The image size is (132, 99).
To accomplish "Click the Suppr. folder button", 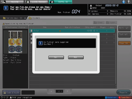I will pos(111,22).
